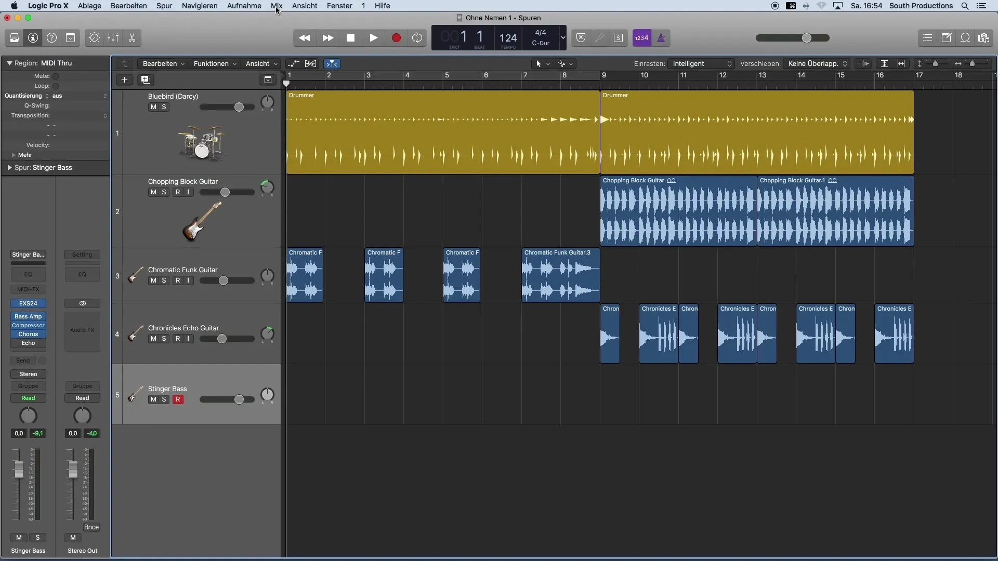Image resolution: width=998 pixels, height=561 pixels.
Task: Solo the Chopping Block Guitar track
Action: pos(164,192)
